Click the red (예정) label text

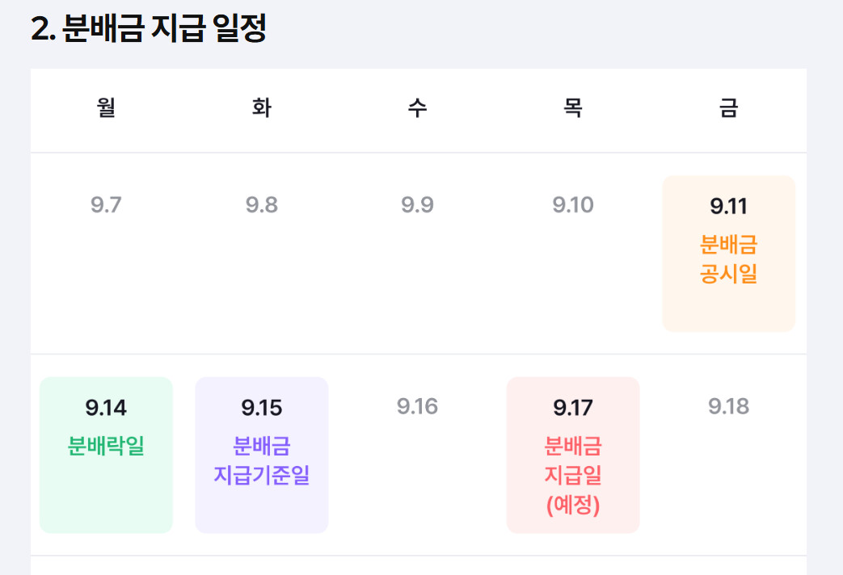(x=573, y=505)
